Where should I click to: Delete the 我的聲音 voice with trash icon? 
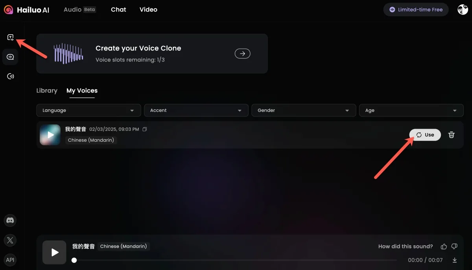pyautogui.click(x=452, y=135)
